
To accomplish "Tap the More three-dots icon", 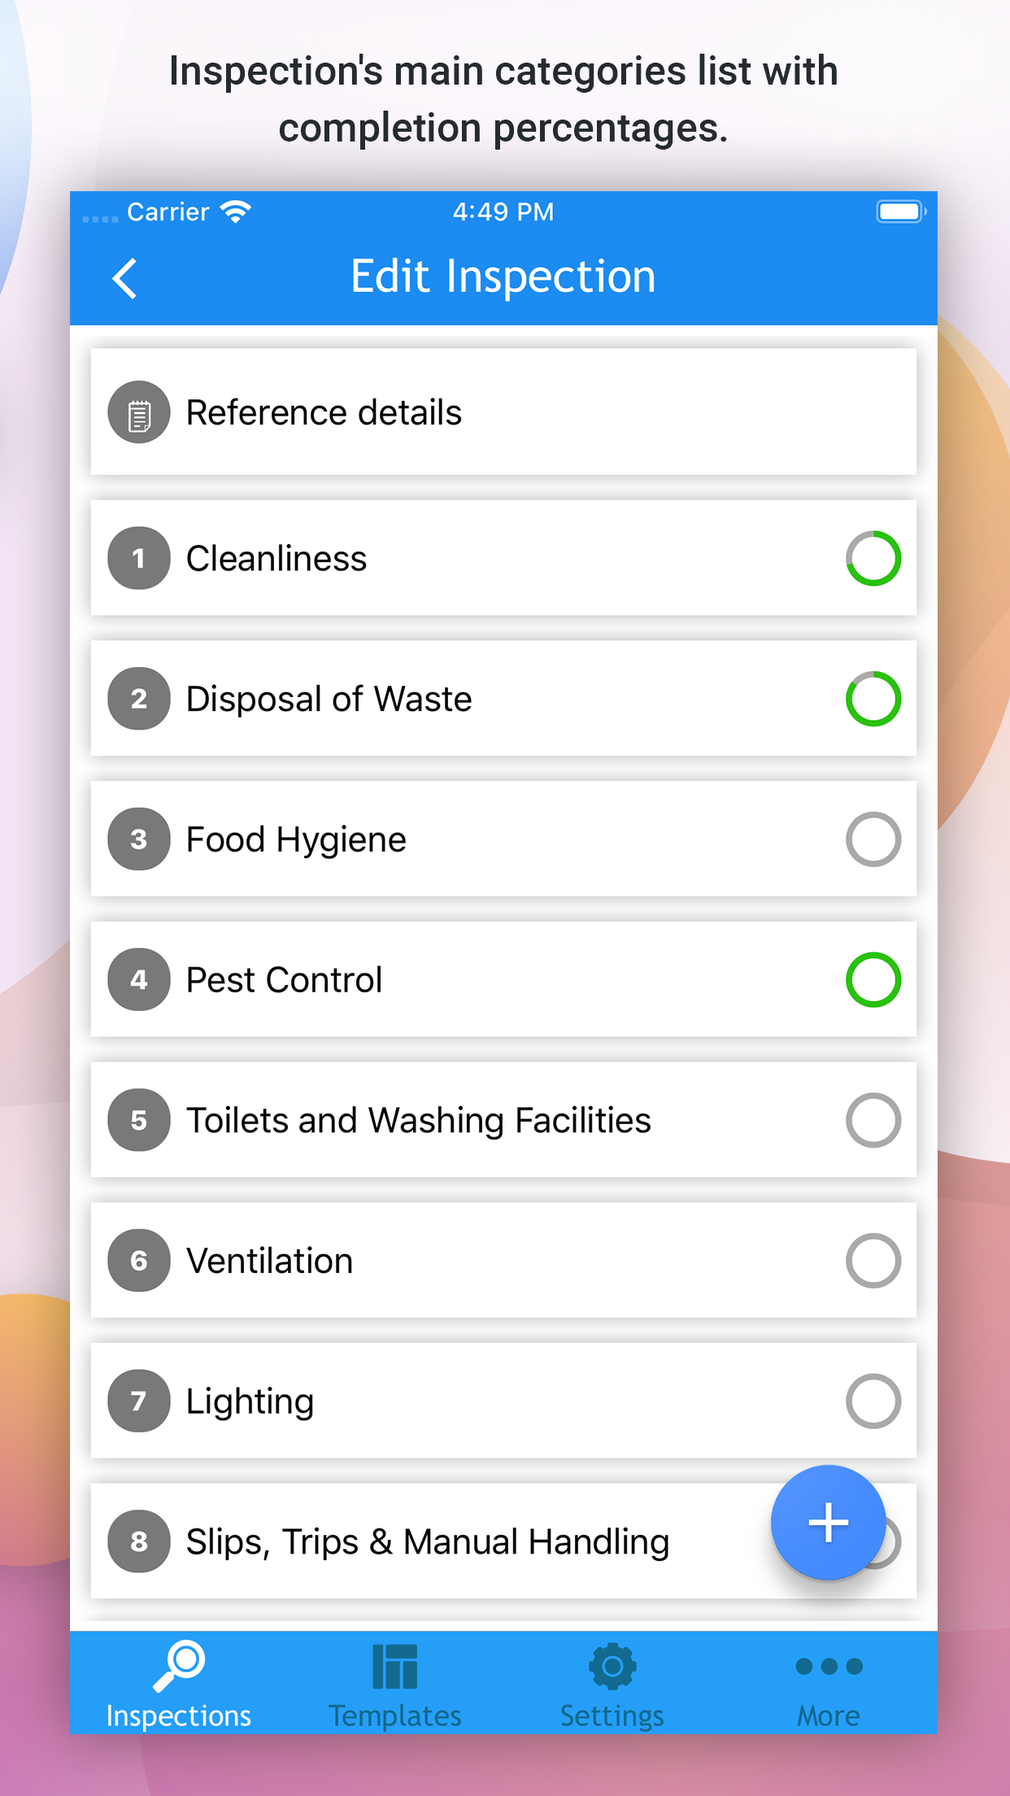I will [829, 1667].
